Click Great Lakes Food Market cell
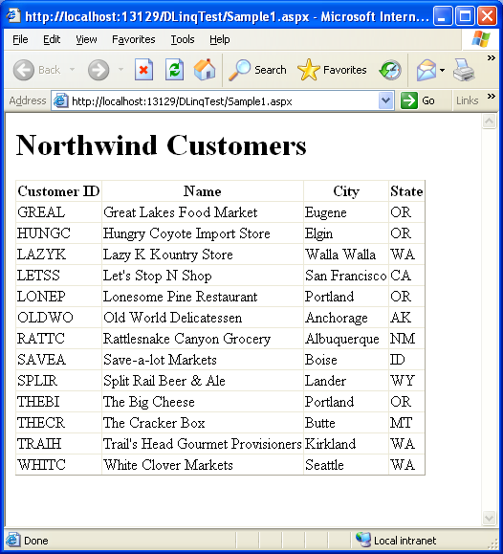 point(203,212)
